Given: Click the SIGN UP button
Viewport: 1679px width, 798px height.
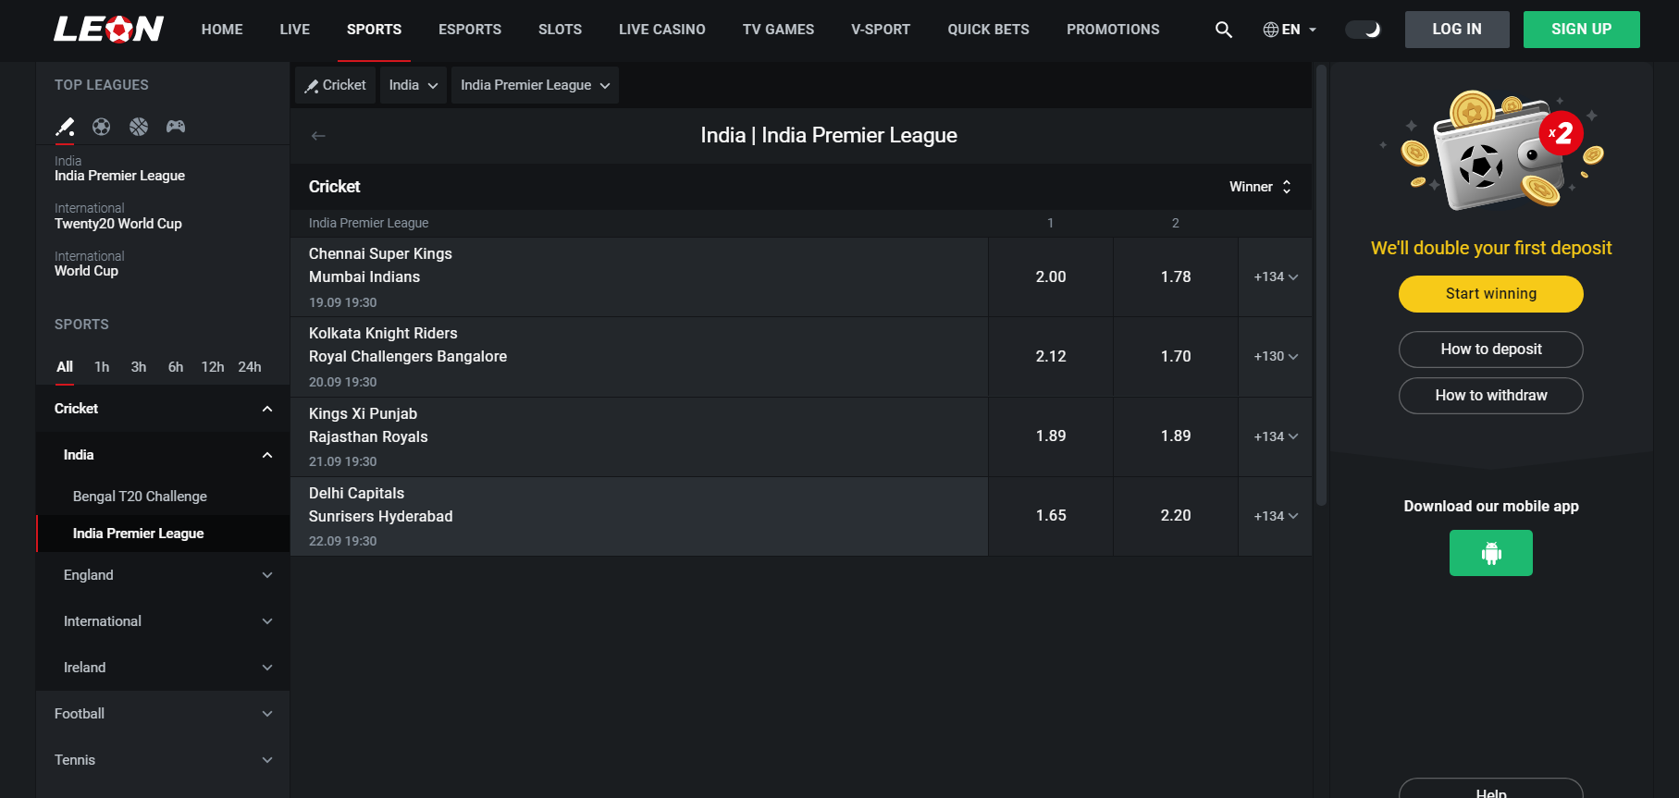Looking at the screenshot, I should point(1582,30).
